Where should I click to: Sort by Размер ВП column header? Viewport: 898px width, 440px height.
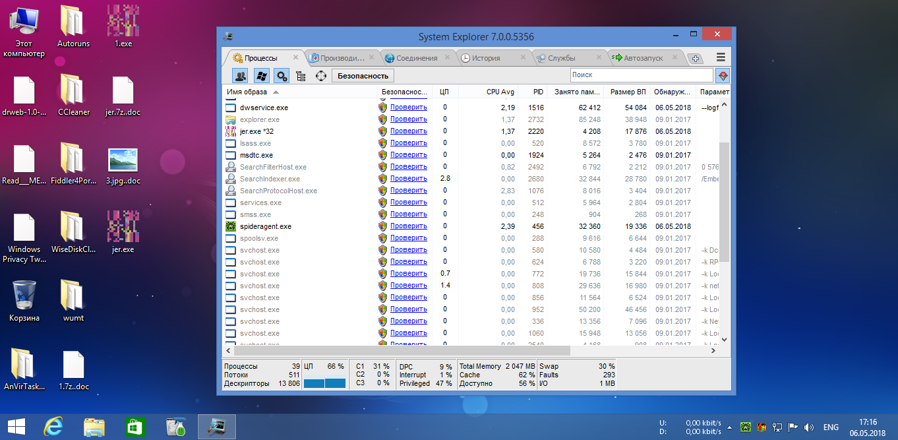pyautogui.click(x=626, y=92)
